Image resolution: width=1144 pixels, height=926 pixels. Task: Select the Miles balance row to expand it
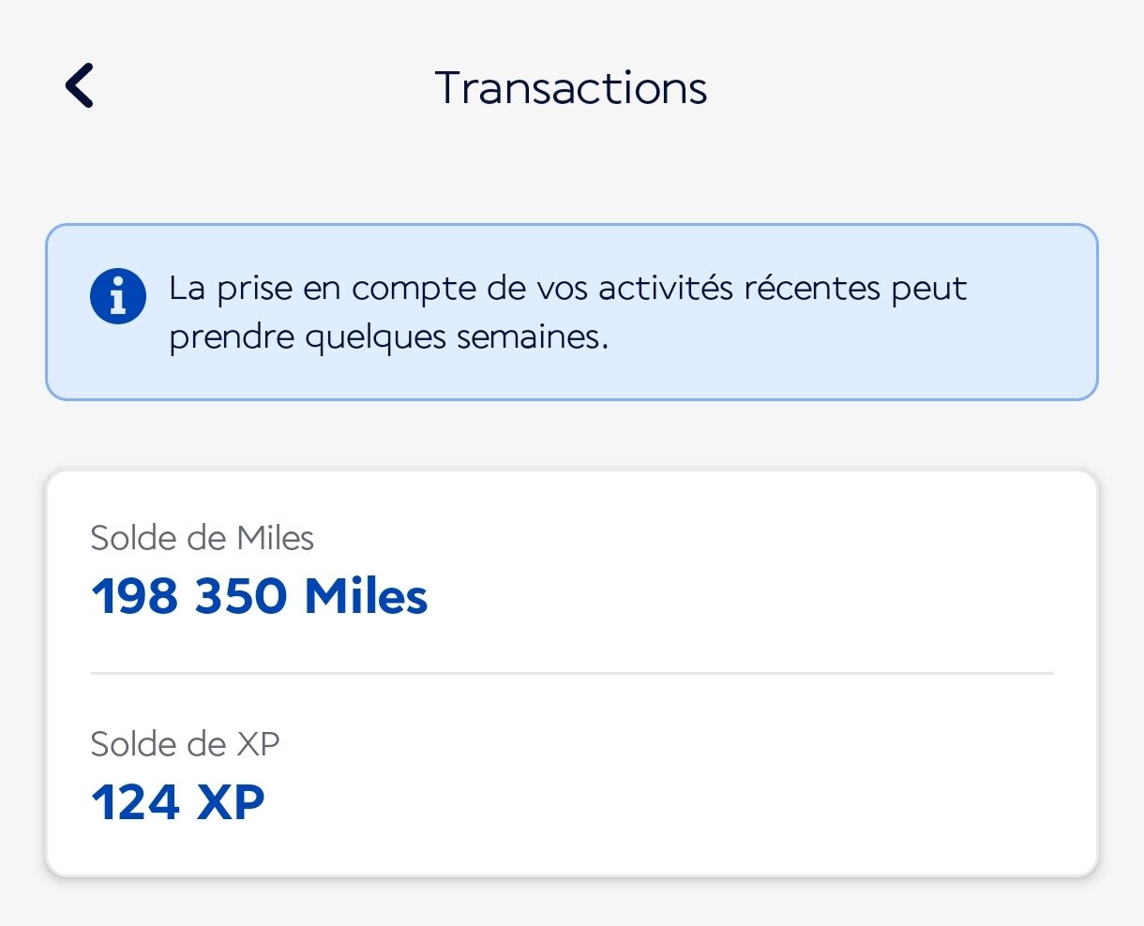(x=572, y=567)
